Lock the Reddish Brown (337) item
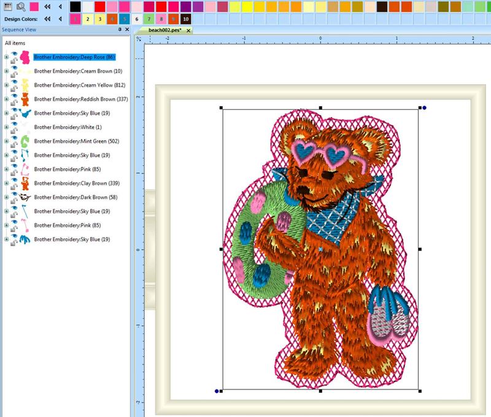The image size is (491, 417). 14,103
